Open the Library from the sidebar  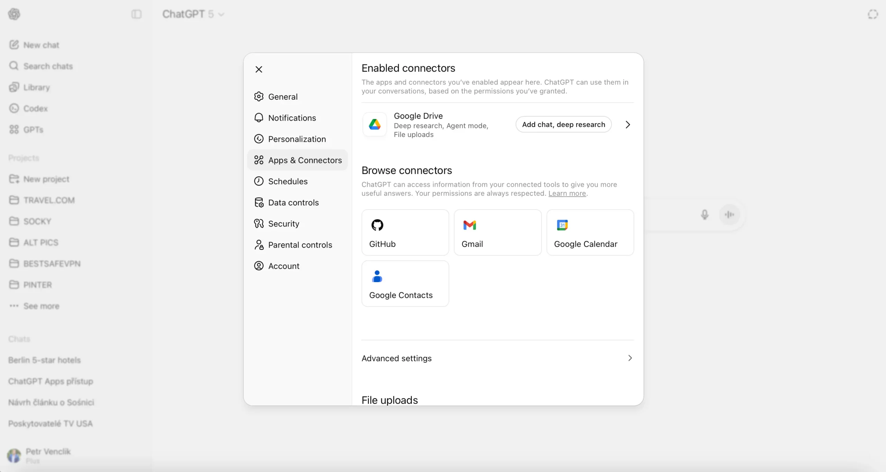click(x=36, y=87)
